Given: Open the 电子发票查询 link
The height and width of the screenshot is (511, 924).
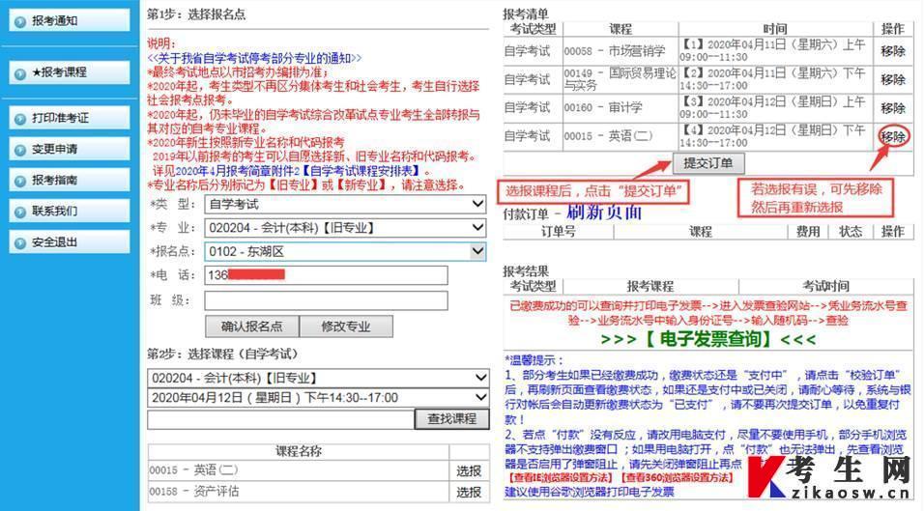Looking at the screenshot, I should click(x=708, y=339).
